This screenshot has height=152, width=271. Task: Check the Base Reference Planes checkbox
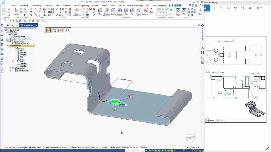coord(10,39)
